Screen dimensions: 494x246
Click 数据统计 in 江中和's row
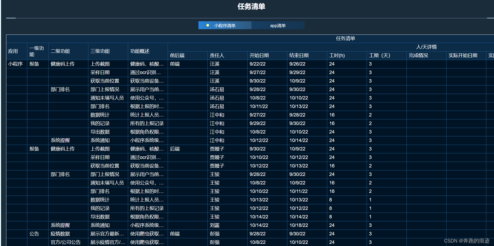(x=108, y=115)
